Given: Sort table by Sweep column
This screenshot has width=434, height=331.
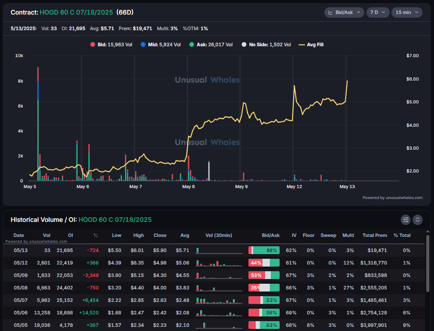Looking at the screenshot, I should (x=328, y=235).
